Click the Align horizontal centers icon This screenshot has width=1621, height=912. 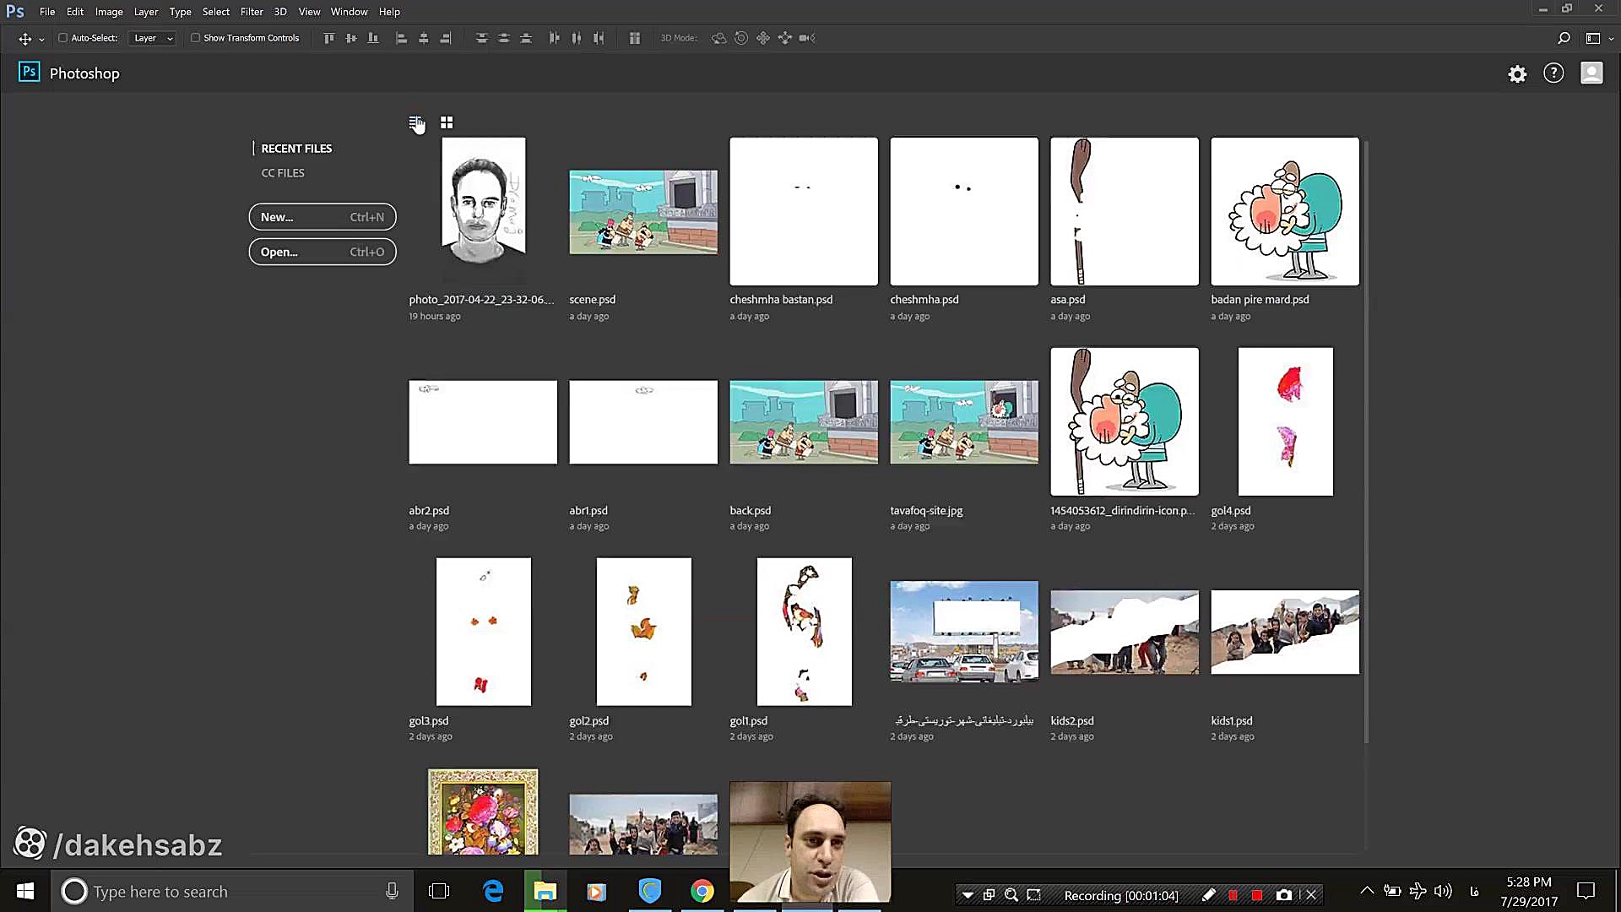point(424,38)
